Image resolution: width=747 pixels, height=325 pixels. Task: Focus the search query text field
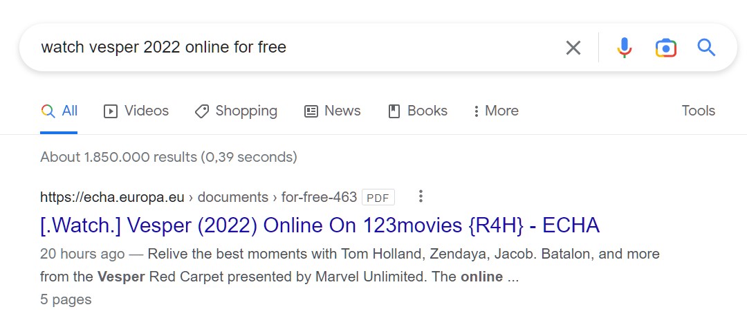295,48
